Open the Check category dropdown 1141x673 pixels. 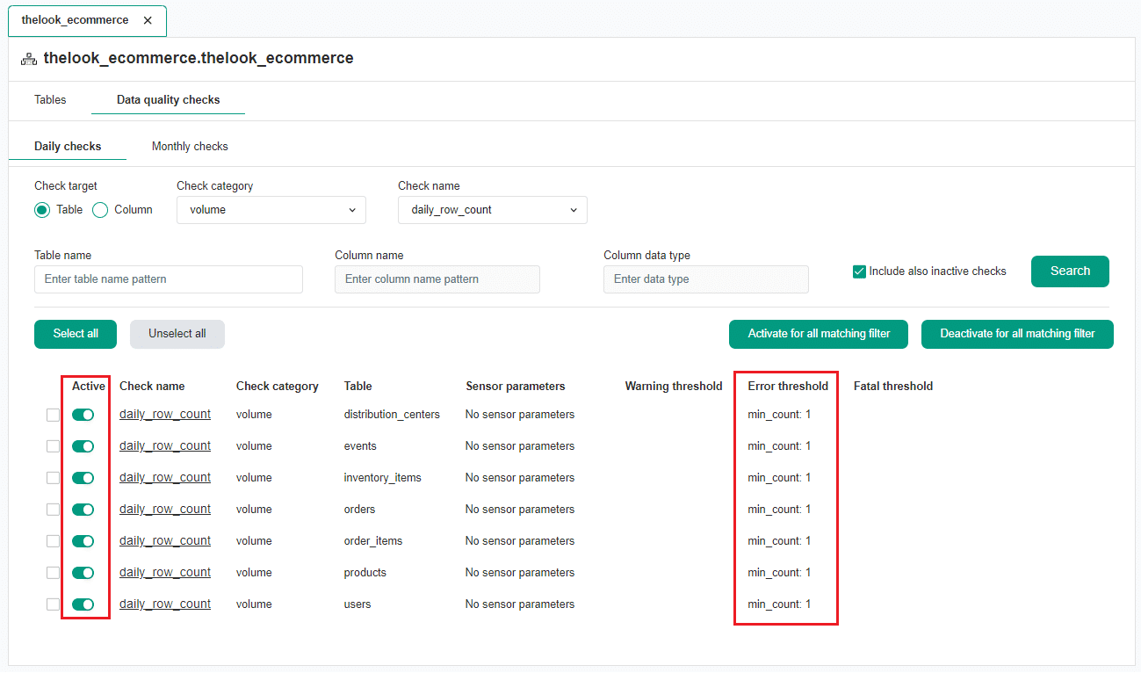click(x=271, y=210)
